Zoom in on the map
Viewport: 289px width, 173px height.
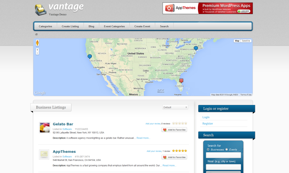point(37,50)
